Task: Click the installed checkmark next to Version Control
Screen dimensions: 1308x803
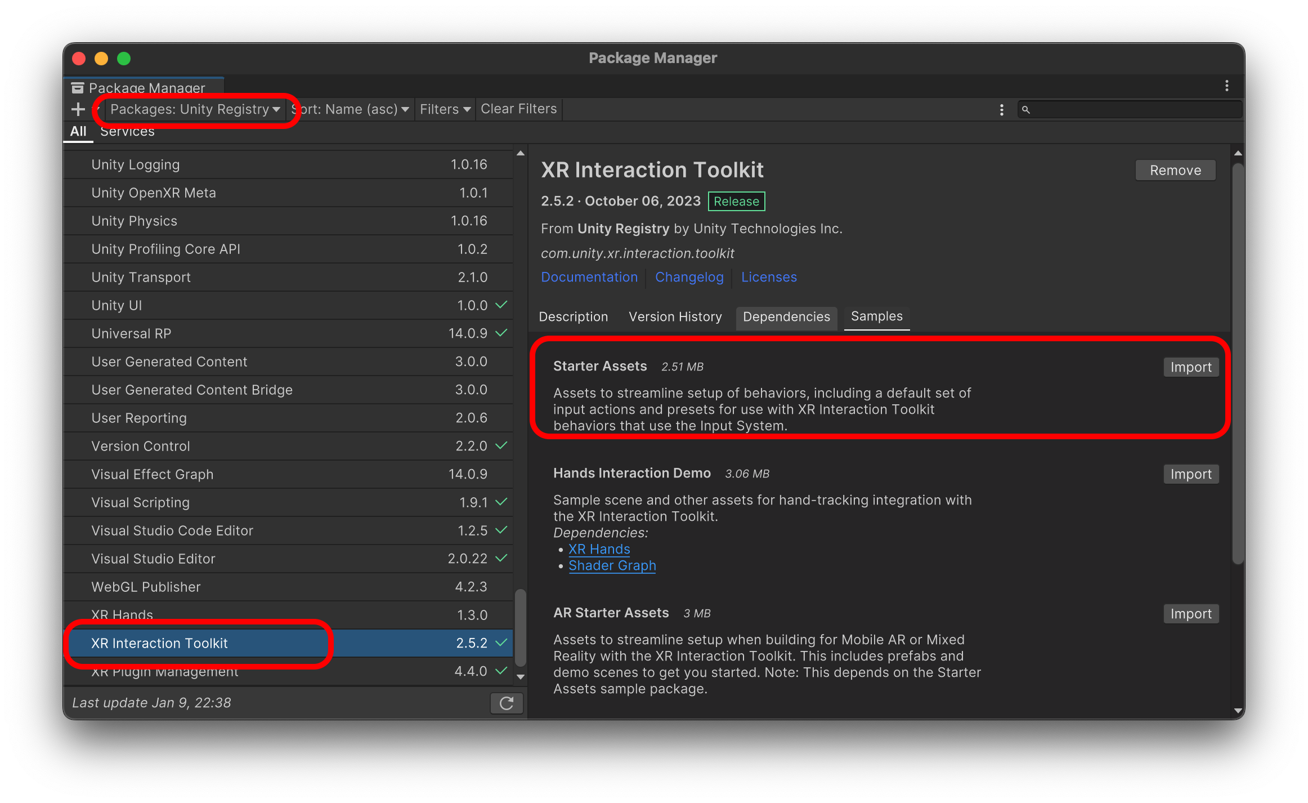Action: [501, 445]
